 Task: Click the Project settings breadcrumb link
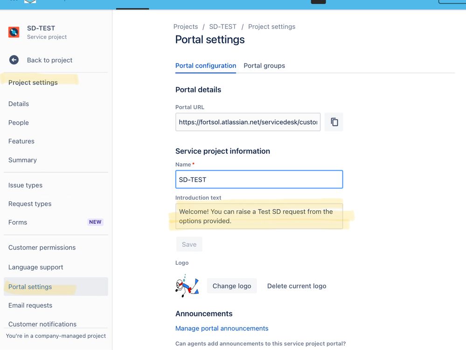271,27
